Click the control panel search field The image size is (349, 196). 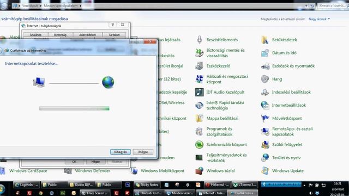point(333,6)
